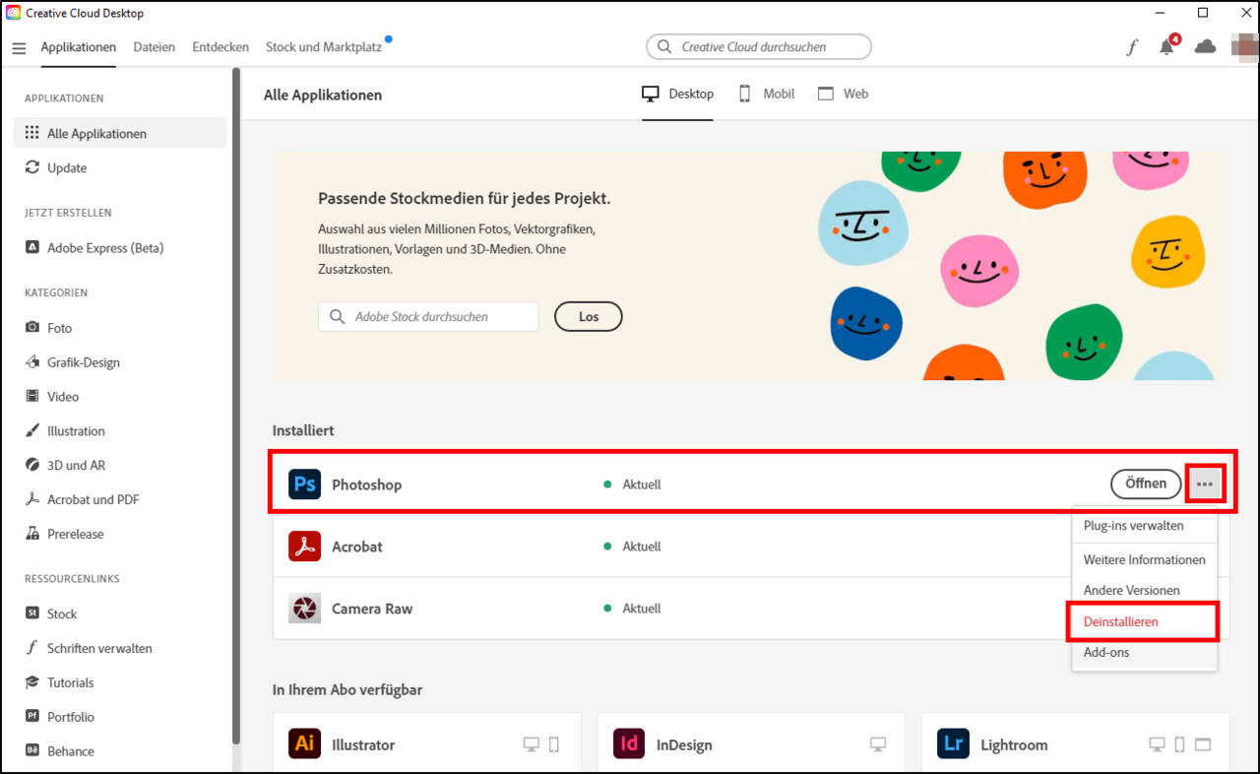The image size is (1260, 774).
Task: Open the notifications bell icon
Action: pyautogui.click(x=1167, y=47)
